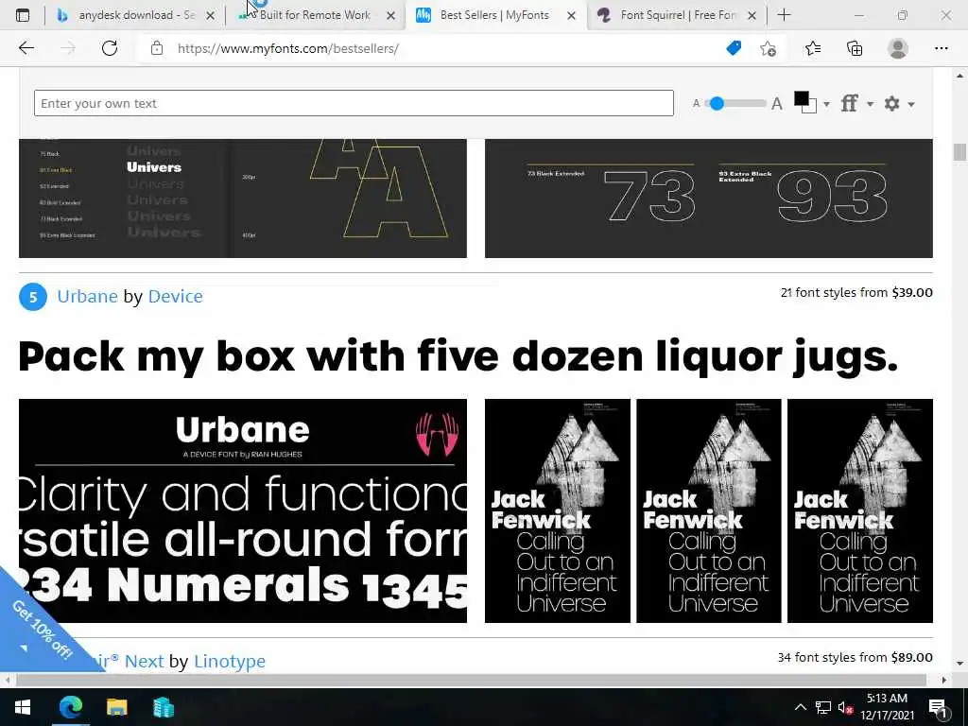Click the user profile avatar icon
The image size is (968, 726).
click(898, 48)
